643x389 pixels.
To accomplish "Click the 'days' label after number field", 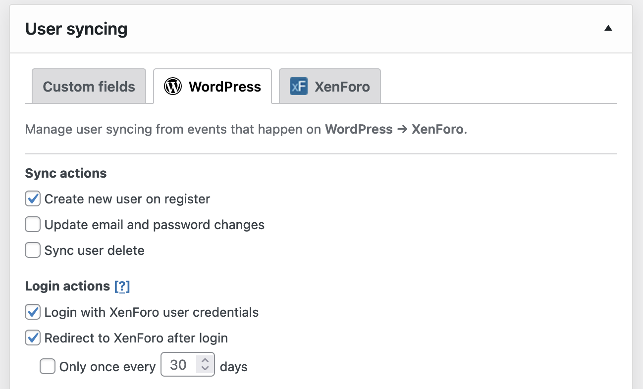I will tap(234, 367).
